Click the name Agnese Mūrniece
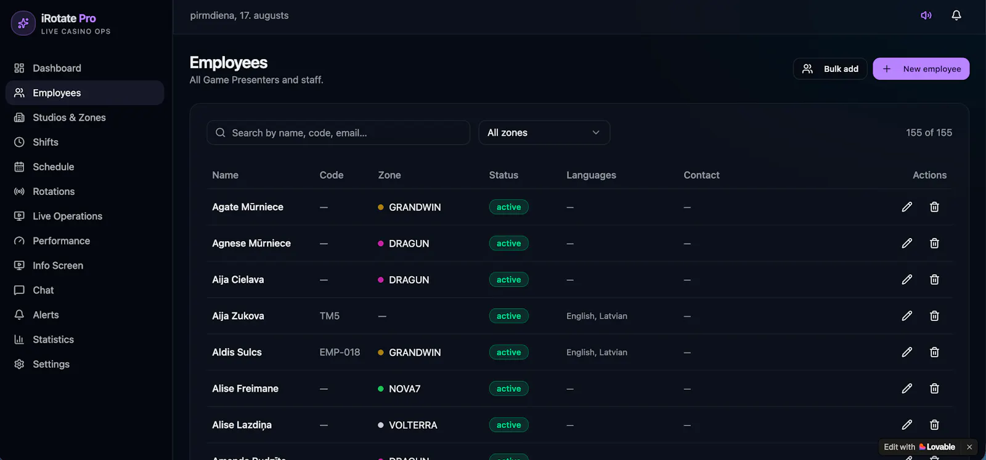 tap(251, 244)
